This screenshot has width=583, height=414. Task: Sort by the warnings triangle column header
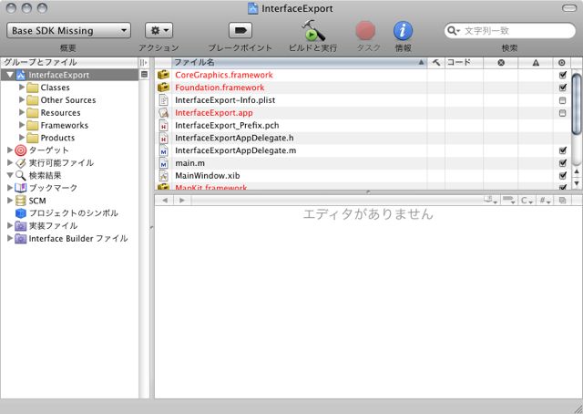[536, 62]
